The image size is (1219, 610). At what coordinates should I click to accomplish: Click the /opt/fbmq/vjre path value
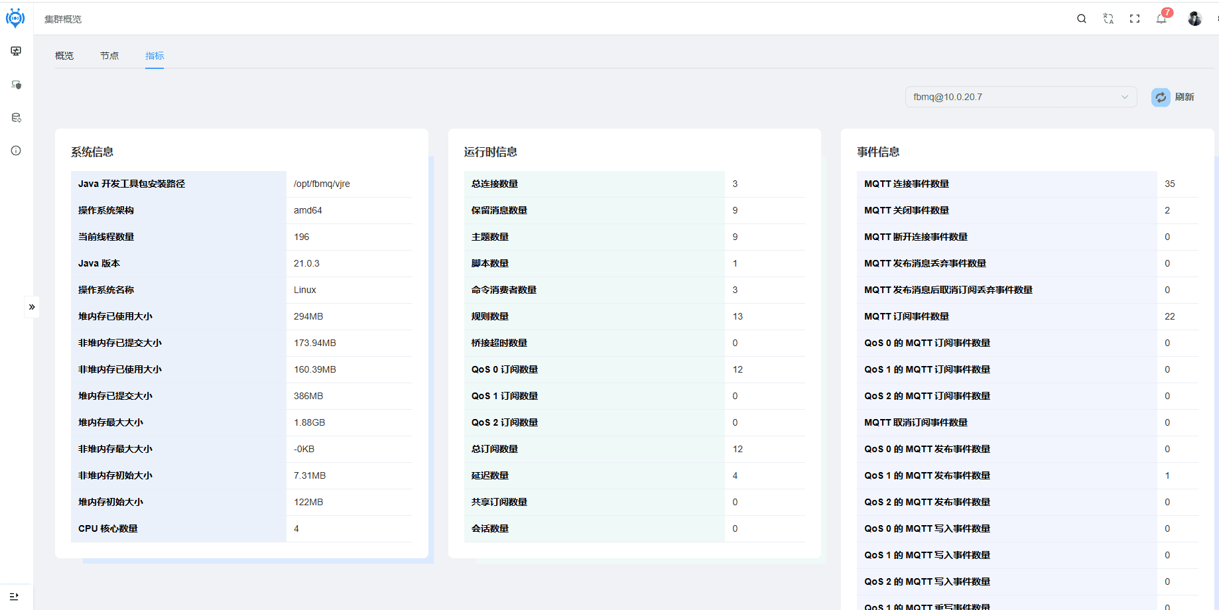pos(322,184)
